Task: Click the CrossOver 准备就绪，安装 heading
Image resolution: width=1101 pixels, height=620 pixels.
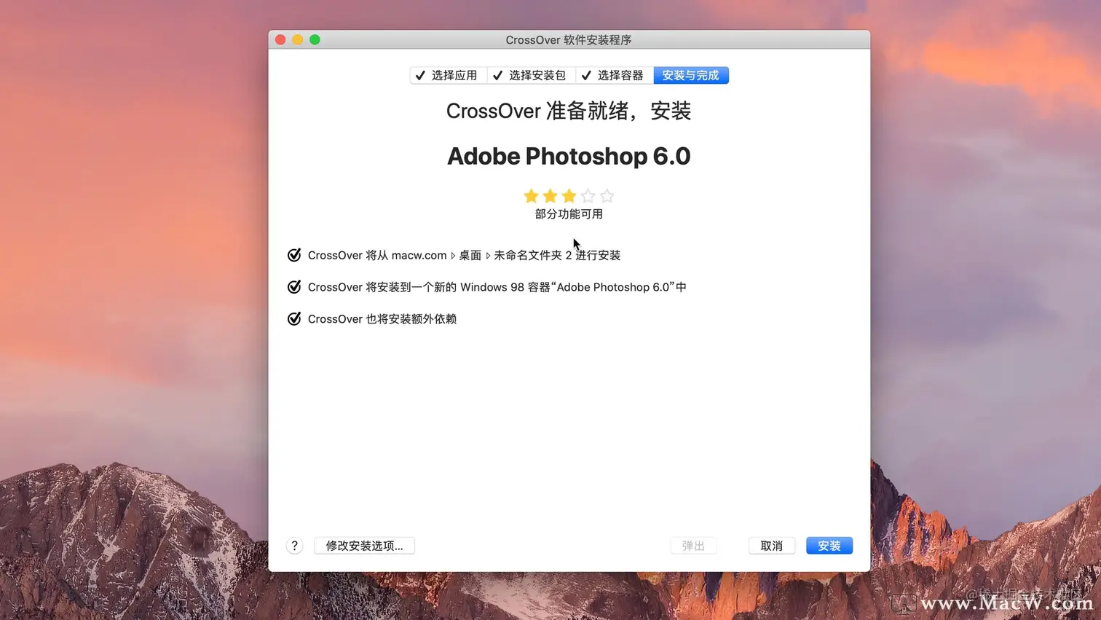Action: pyautogui.click(x=569, y=111)
